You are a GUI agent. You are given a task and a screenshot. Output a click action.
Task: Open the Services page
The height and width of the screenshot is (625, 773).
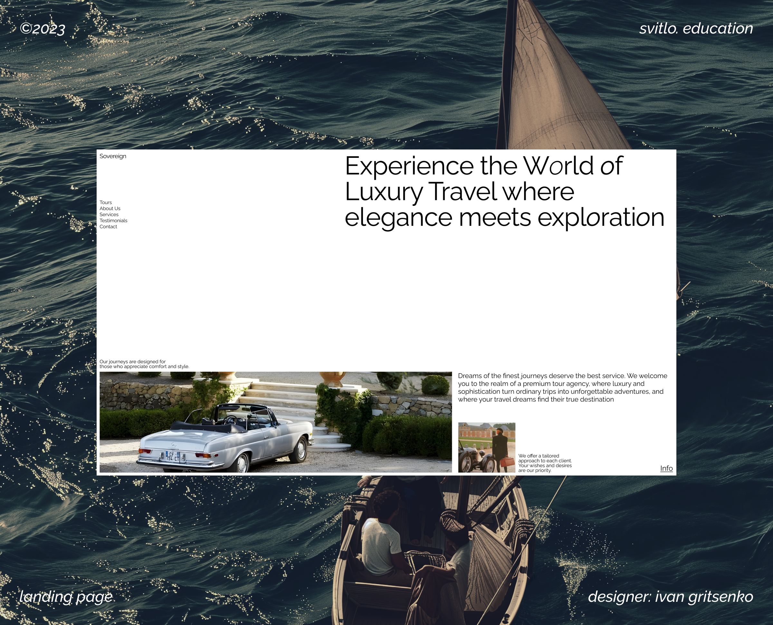[x=109, y=214]
